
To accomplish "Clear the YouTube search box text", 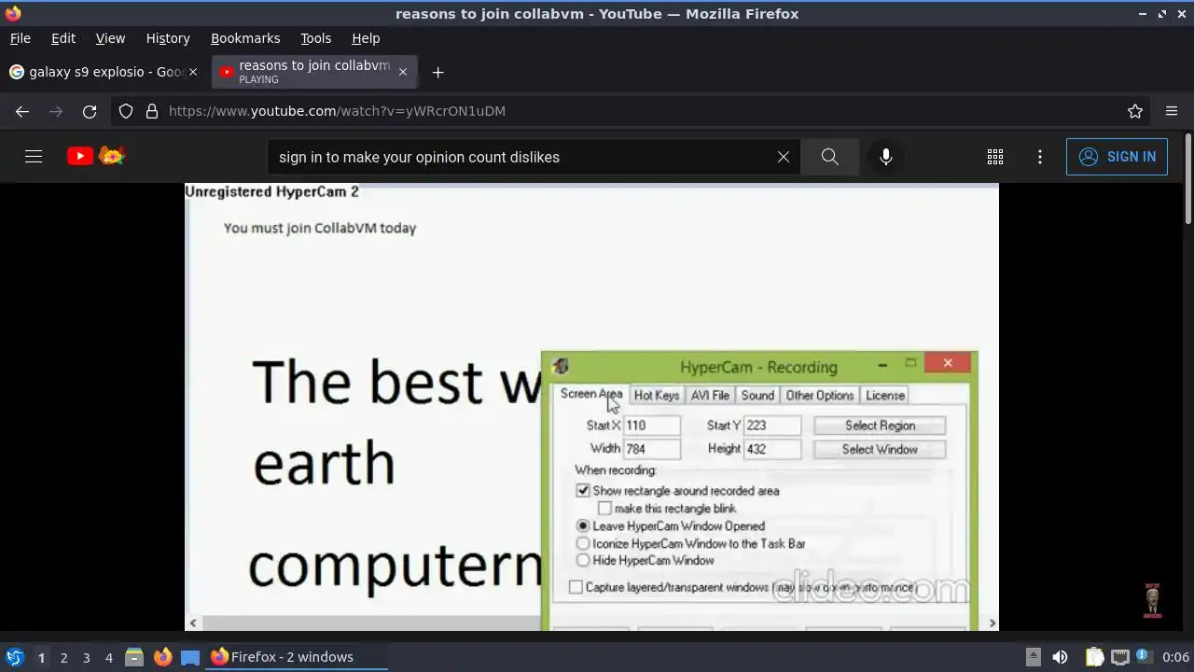I will coord(784,157).
